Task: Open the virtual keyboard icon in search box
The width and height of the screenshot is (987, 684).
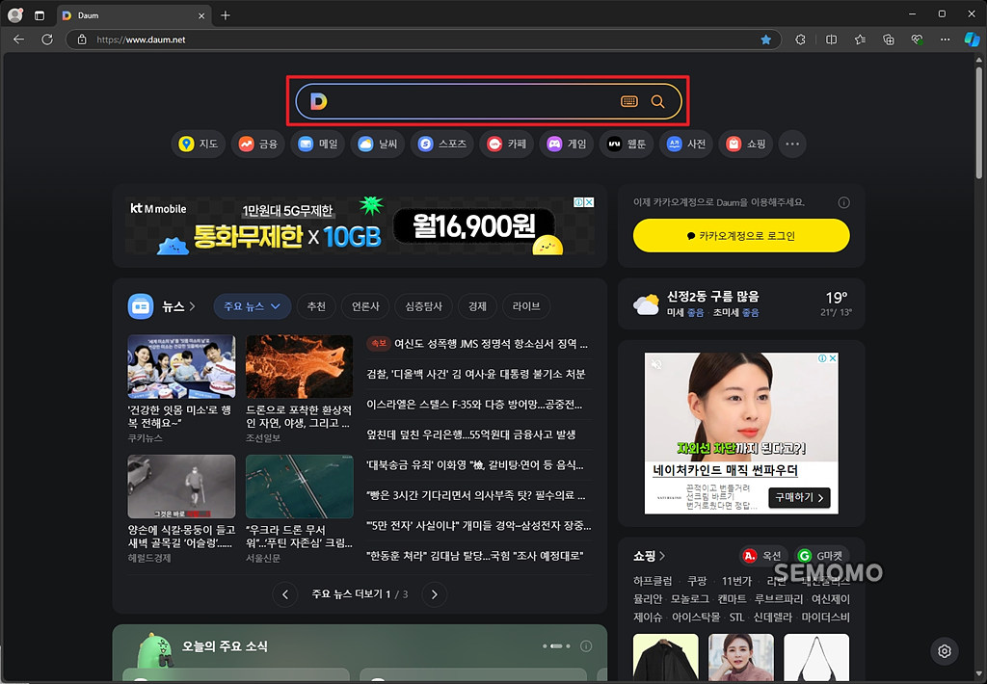Action: [628, 101]
